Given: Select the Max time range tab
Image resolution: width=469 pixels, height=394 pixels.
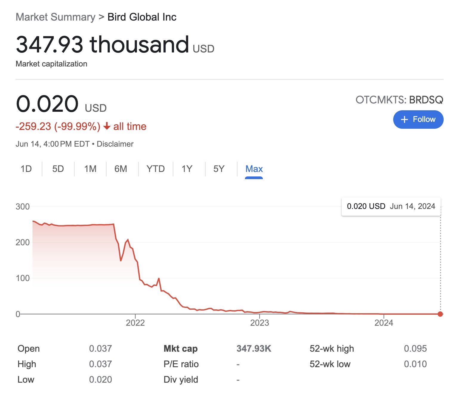Looking at the screenshot, I should (x=254, y=169).
